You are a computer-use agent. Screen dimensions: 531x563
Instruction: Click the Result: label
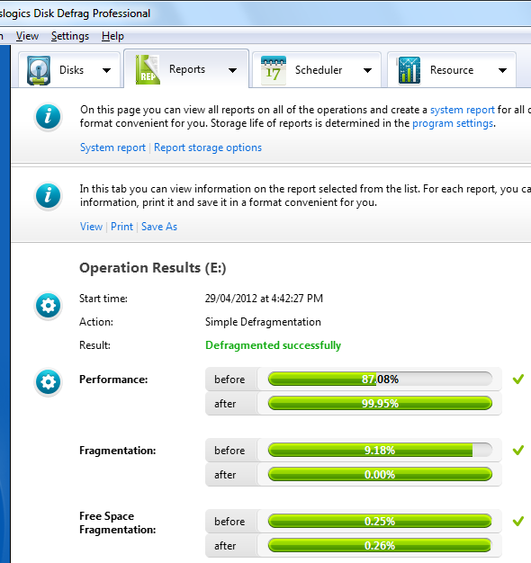click(94, 345)
